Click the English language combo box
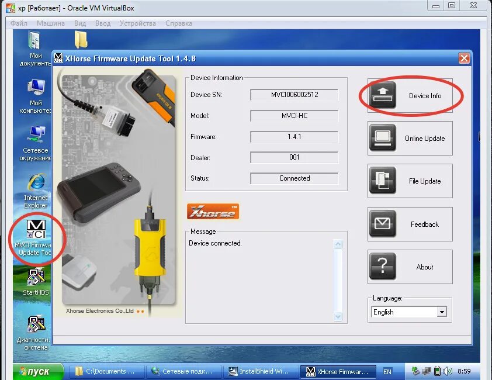Viewport: 492px width, 380px height. [x=409, y=312]
